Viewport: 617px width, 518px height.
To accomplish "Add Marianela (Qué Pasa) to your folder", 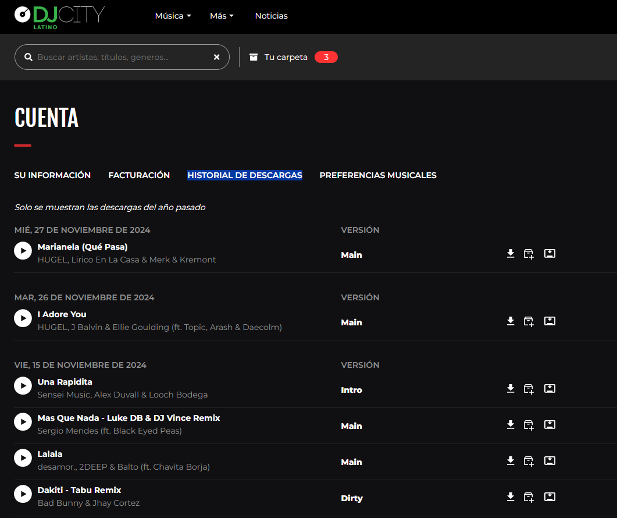I will coord(529,254).
